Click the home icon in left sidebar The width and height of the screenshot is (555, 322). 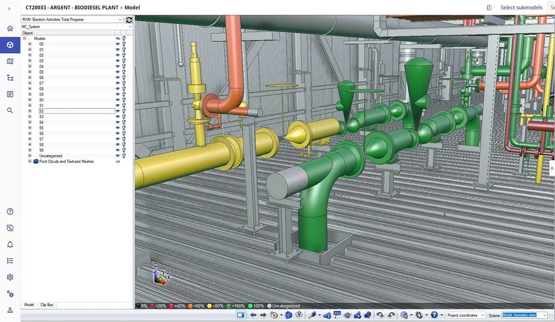10,29
